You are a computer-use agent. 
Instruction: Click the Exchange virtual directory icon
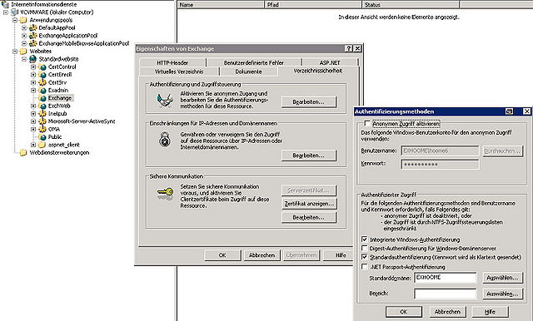coord(42,98)
